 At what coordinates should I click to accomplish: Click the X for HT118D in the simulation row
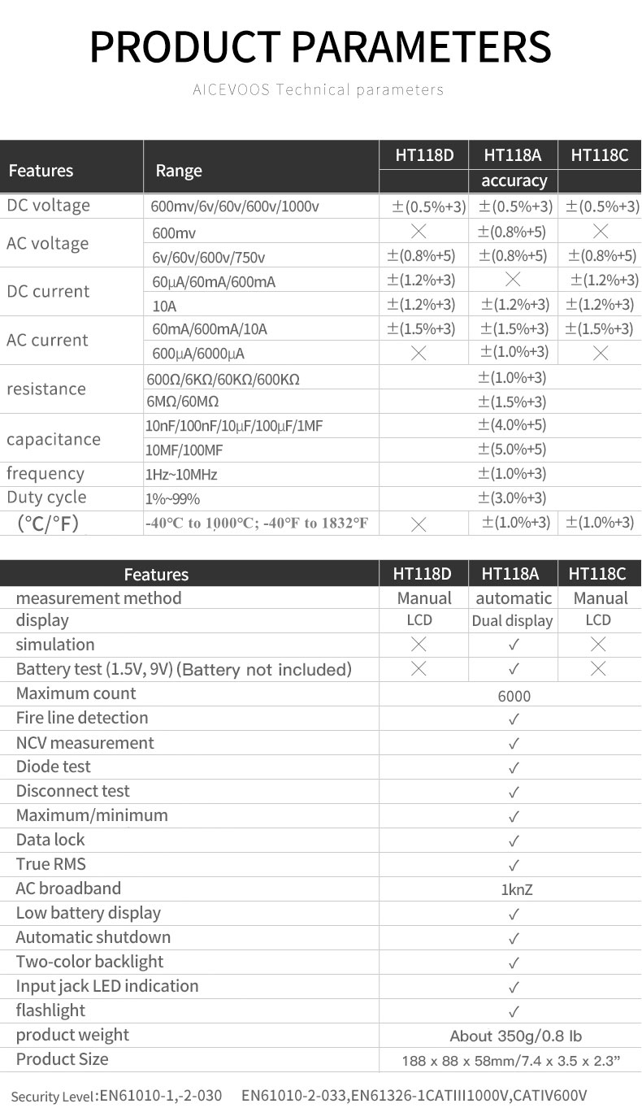419,645
